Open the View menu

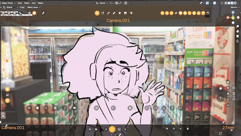[x=20, y=3]
